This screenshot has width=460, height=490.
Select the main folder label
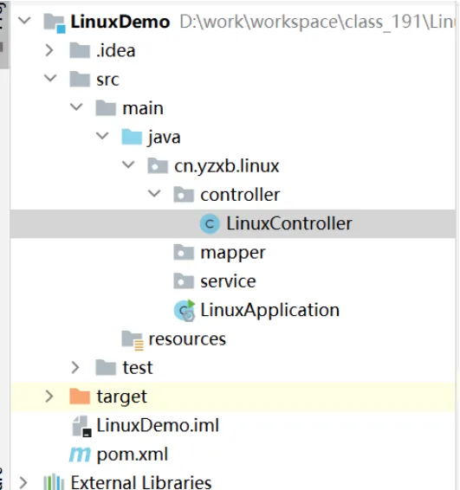[143, 108]
